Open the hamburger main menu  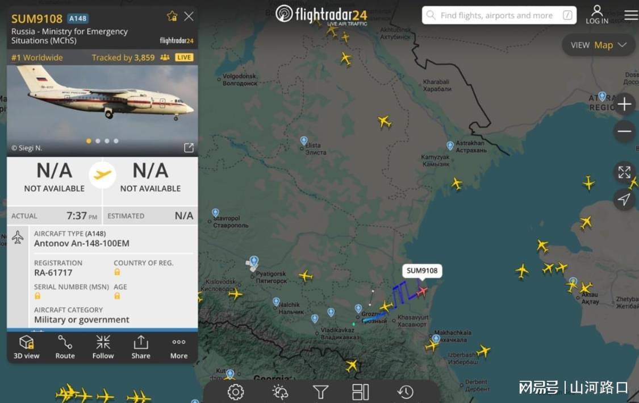tap(631, 15)
